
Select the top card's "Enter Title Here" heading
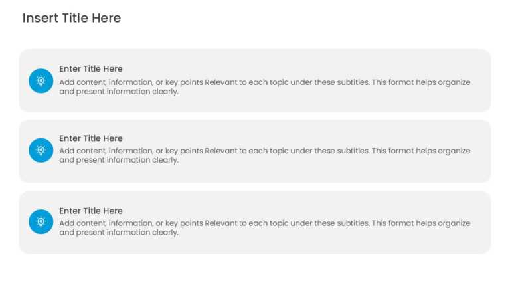(91, 69)
